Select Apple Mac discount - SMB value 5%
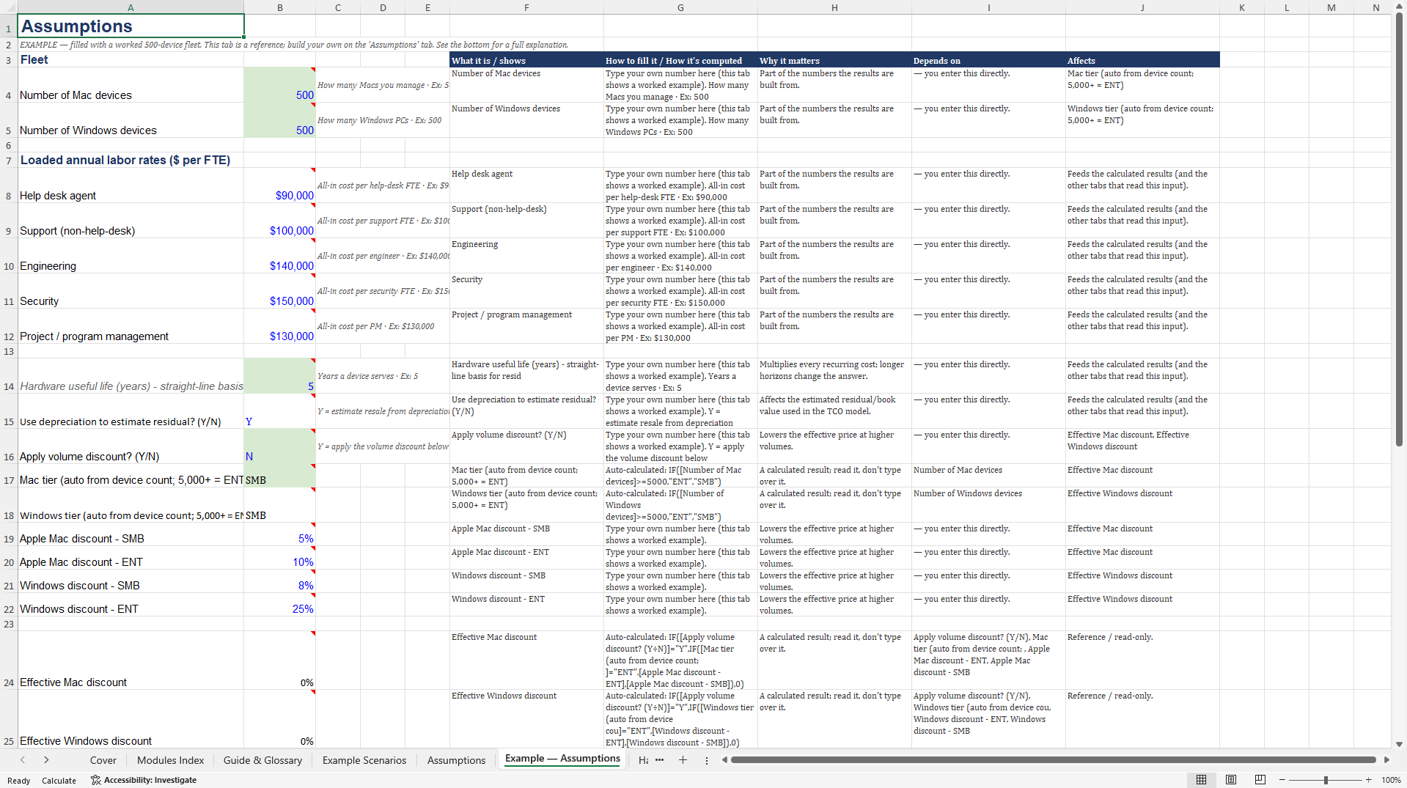Screen dimensions: 1407x788 tap(279, 534)
